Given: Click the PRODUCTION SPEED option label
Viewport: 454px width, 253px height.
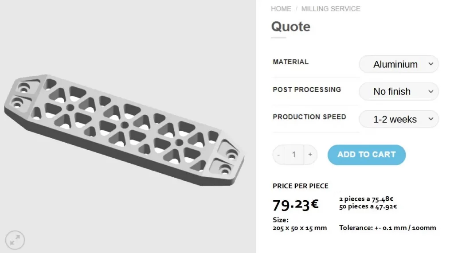Looking at the screenshot, I should (x=309, y=117).
